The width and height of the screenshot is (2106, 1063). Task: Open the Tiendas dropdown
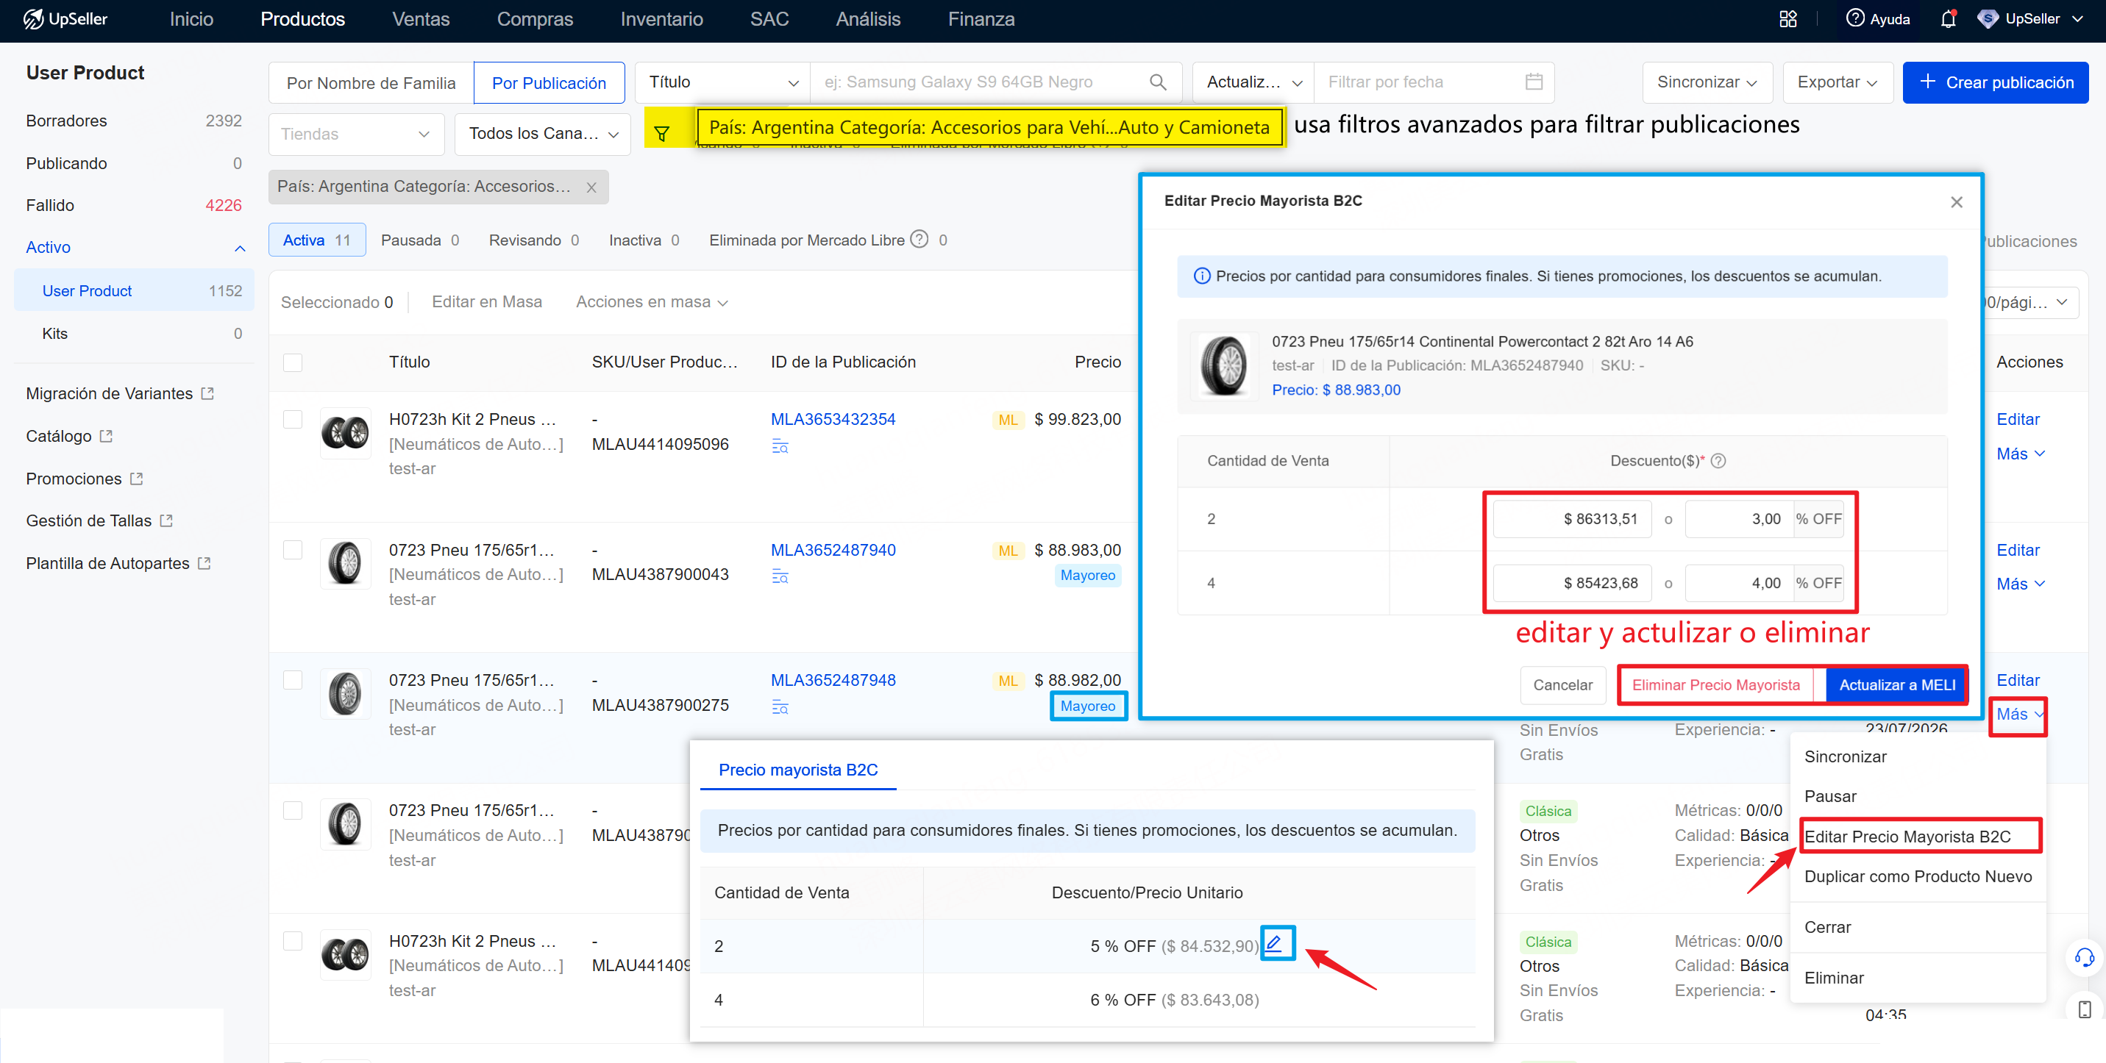pyautogui.click(x=355, y=134)
